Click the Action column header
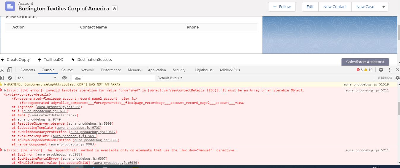The height and width of the screenshot is (168, 400). pos(18,27)
